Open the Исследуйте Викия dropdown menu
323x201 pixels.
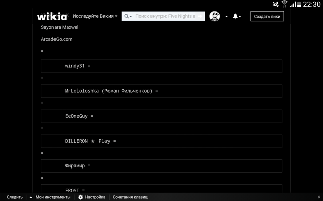95,16
